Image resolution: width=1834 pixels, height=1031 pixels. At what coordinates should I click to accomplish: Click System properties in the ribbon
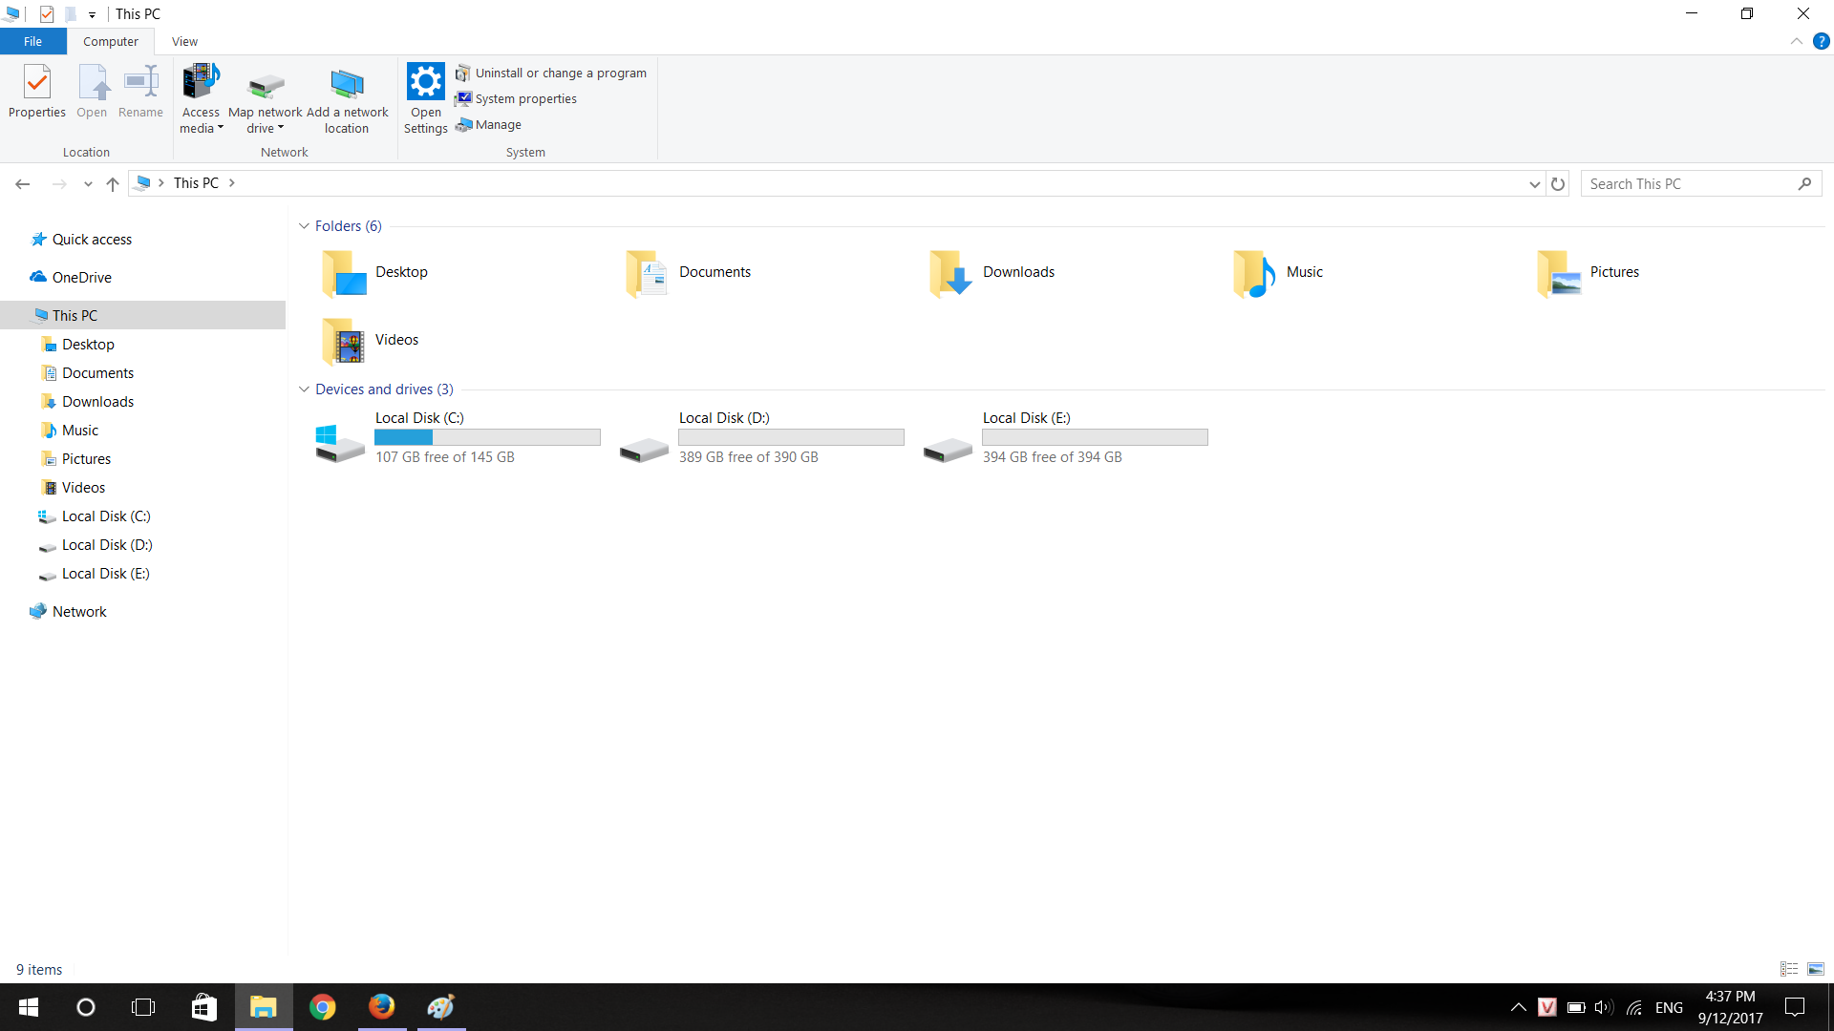525,99
